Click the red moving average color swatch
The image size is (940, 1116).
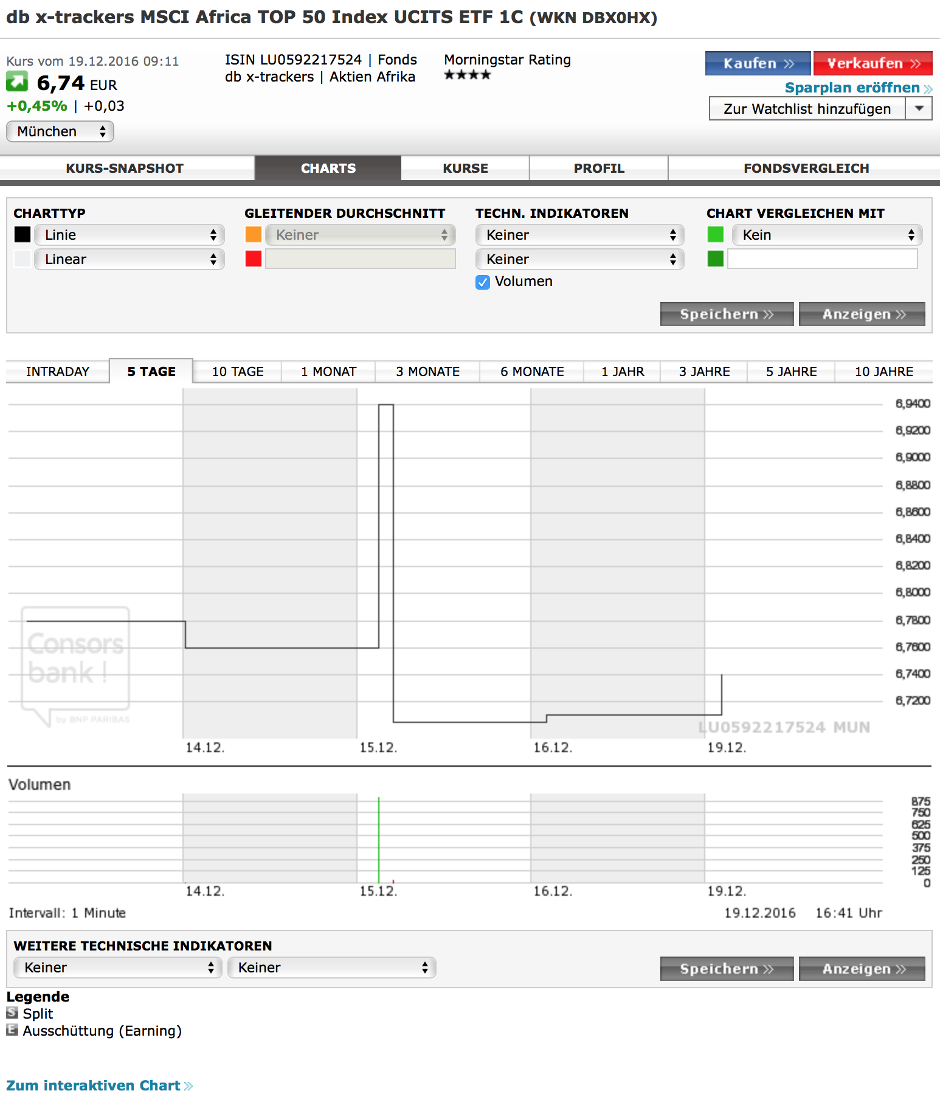[254, 259]
